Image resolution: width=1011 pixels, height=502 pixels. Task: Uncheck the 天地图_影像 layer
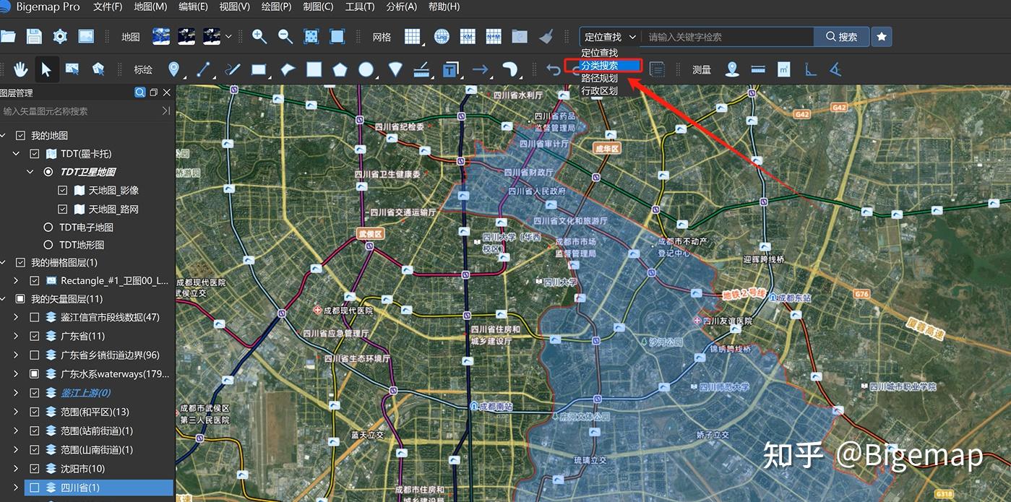tap(62, 191)
